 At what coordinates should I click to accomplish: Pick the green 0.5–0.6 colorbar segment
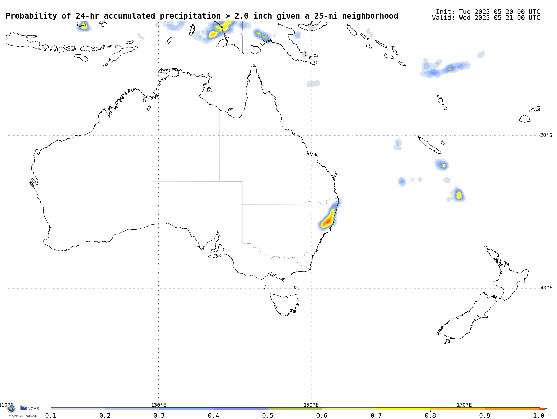click(x=295, y=409)
